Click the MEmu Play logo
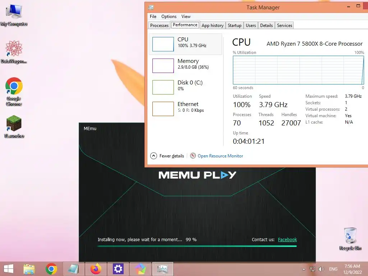Image resolution: width=368 pixels, height=276 pixels. click(197, 175)
